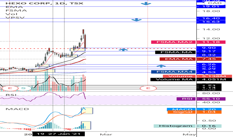This screenshot has width=233, height=137.
Task: Select the yellow rectangle on the MACD histogram
Action: pos(86,125)
